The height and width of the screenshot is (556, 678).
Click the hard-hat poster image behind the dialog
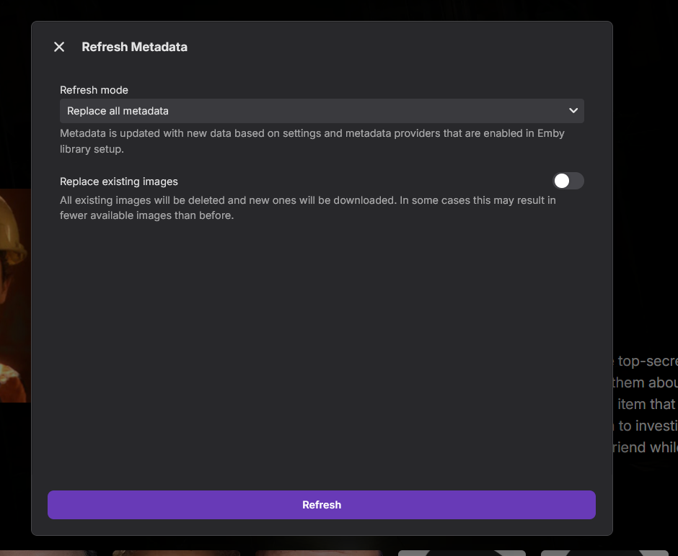pos(16,295)
